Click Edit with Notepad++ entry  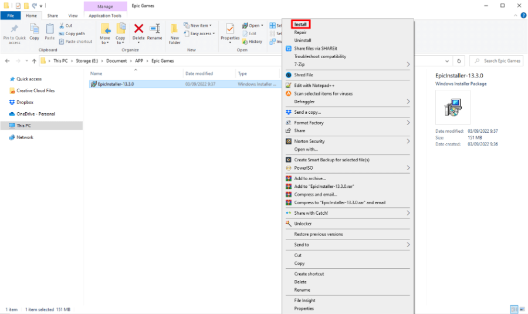click(314, 86)
